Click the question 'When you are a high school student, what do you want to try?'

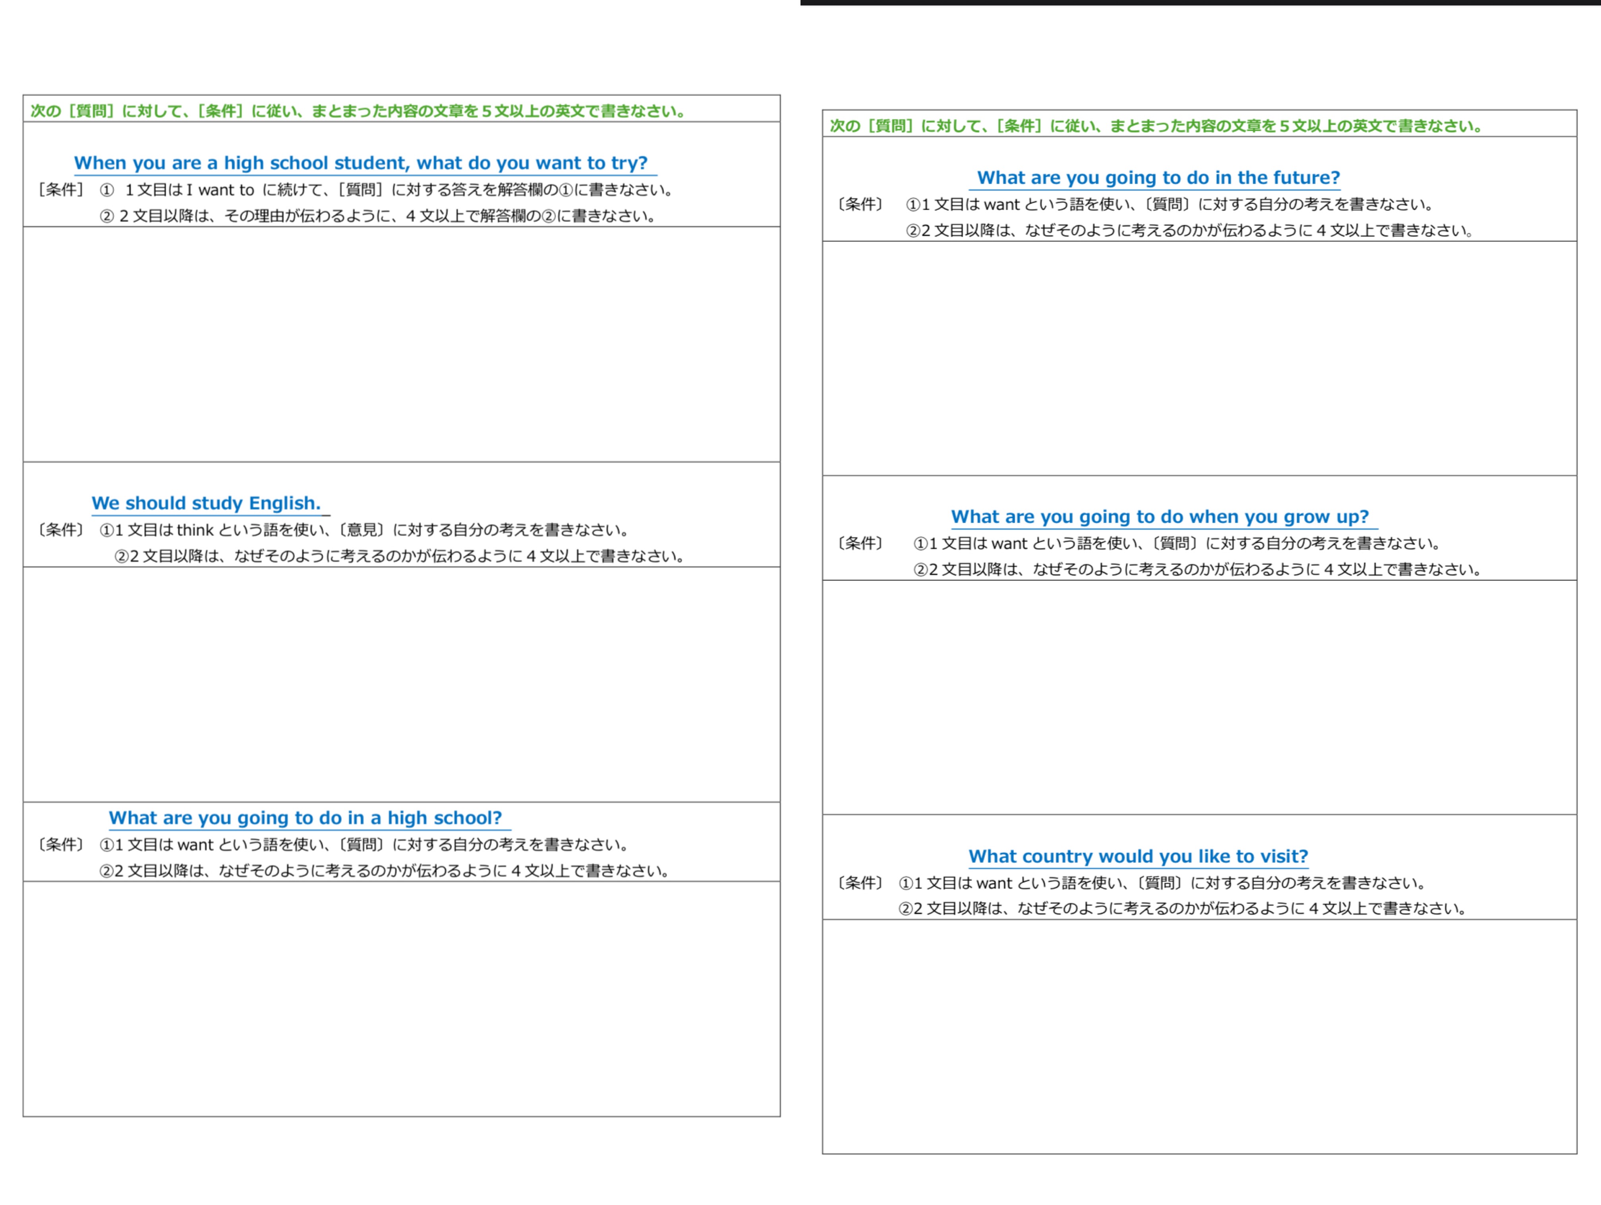[x=360, y=163]
